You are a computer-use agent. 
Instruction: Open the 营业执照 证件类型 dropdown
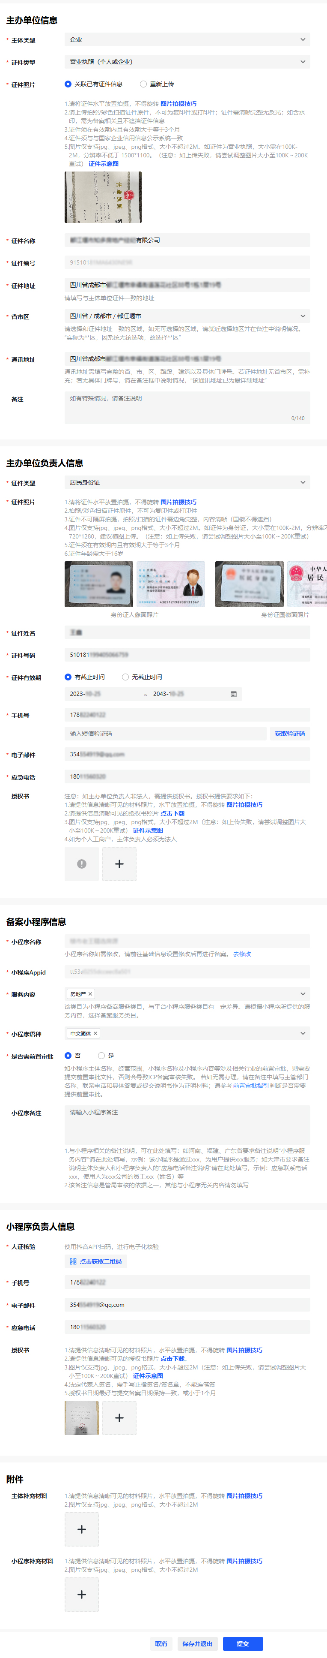tap(187, 62)
